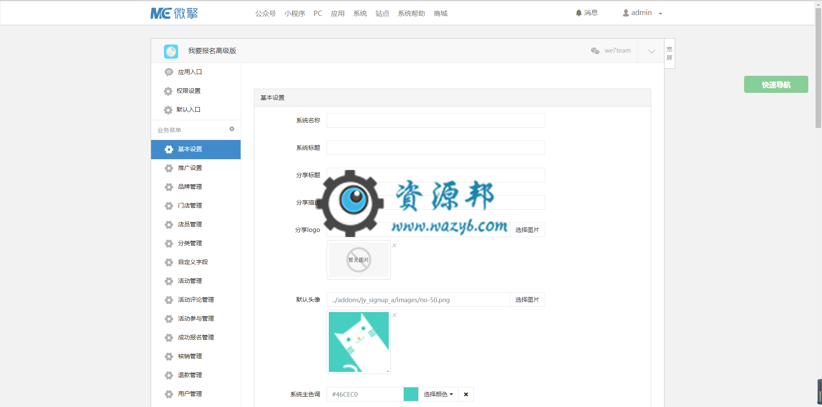Screen dimensions: 822x407
Task: Open the 商城 menu
Action: coord(440,13)
